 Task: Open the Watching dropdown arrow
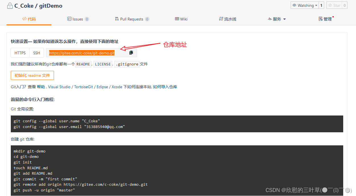316,5
